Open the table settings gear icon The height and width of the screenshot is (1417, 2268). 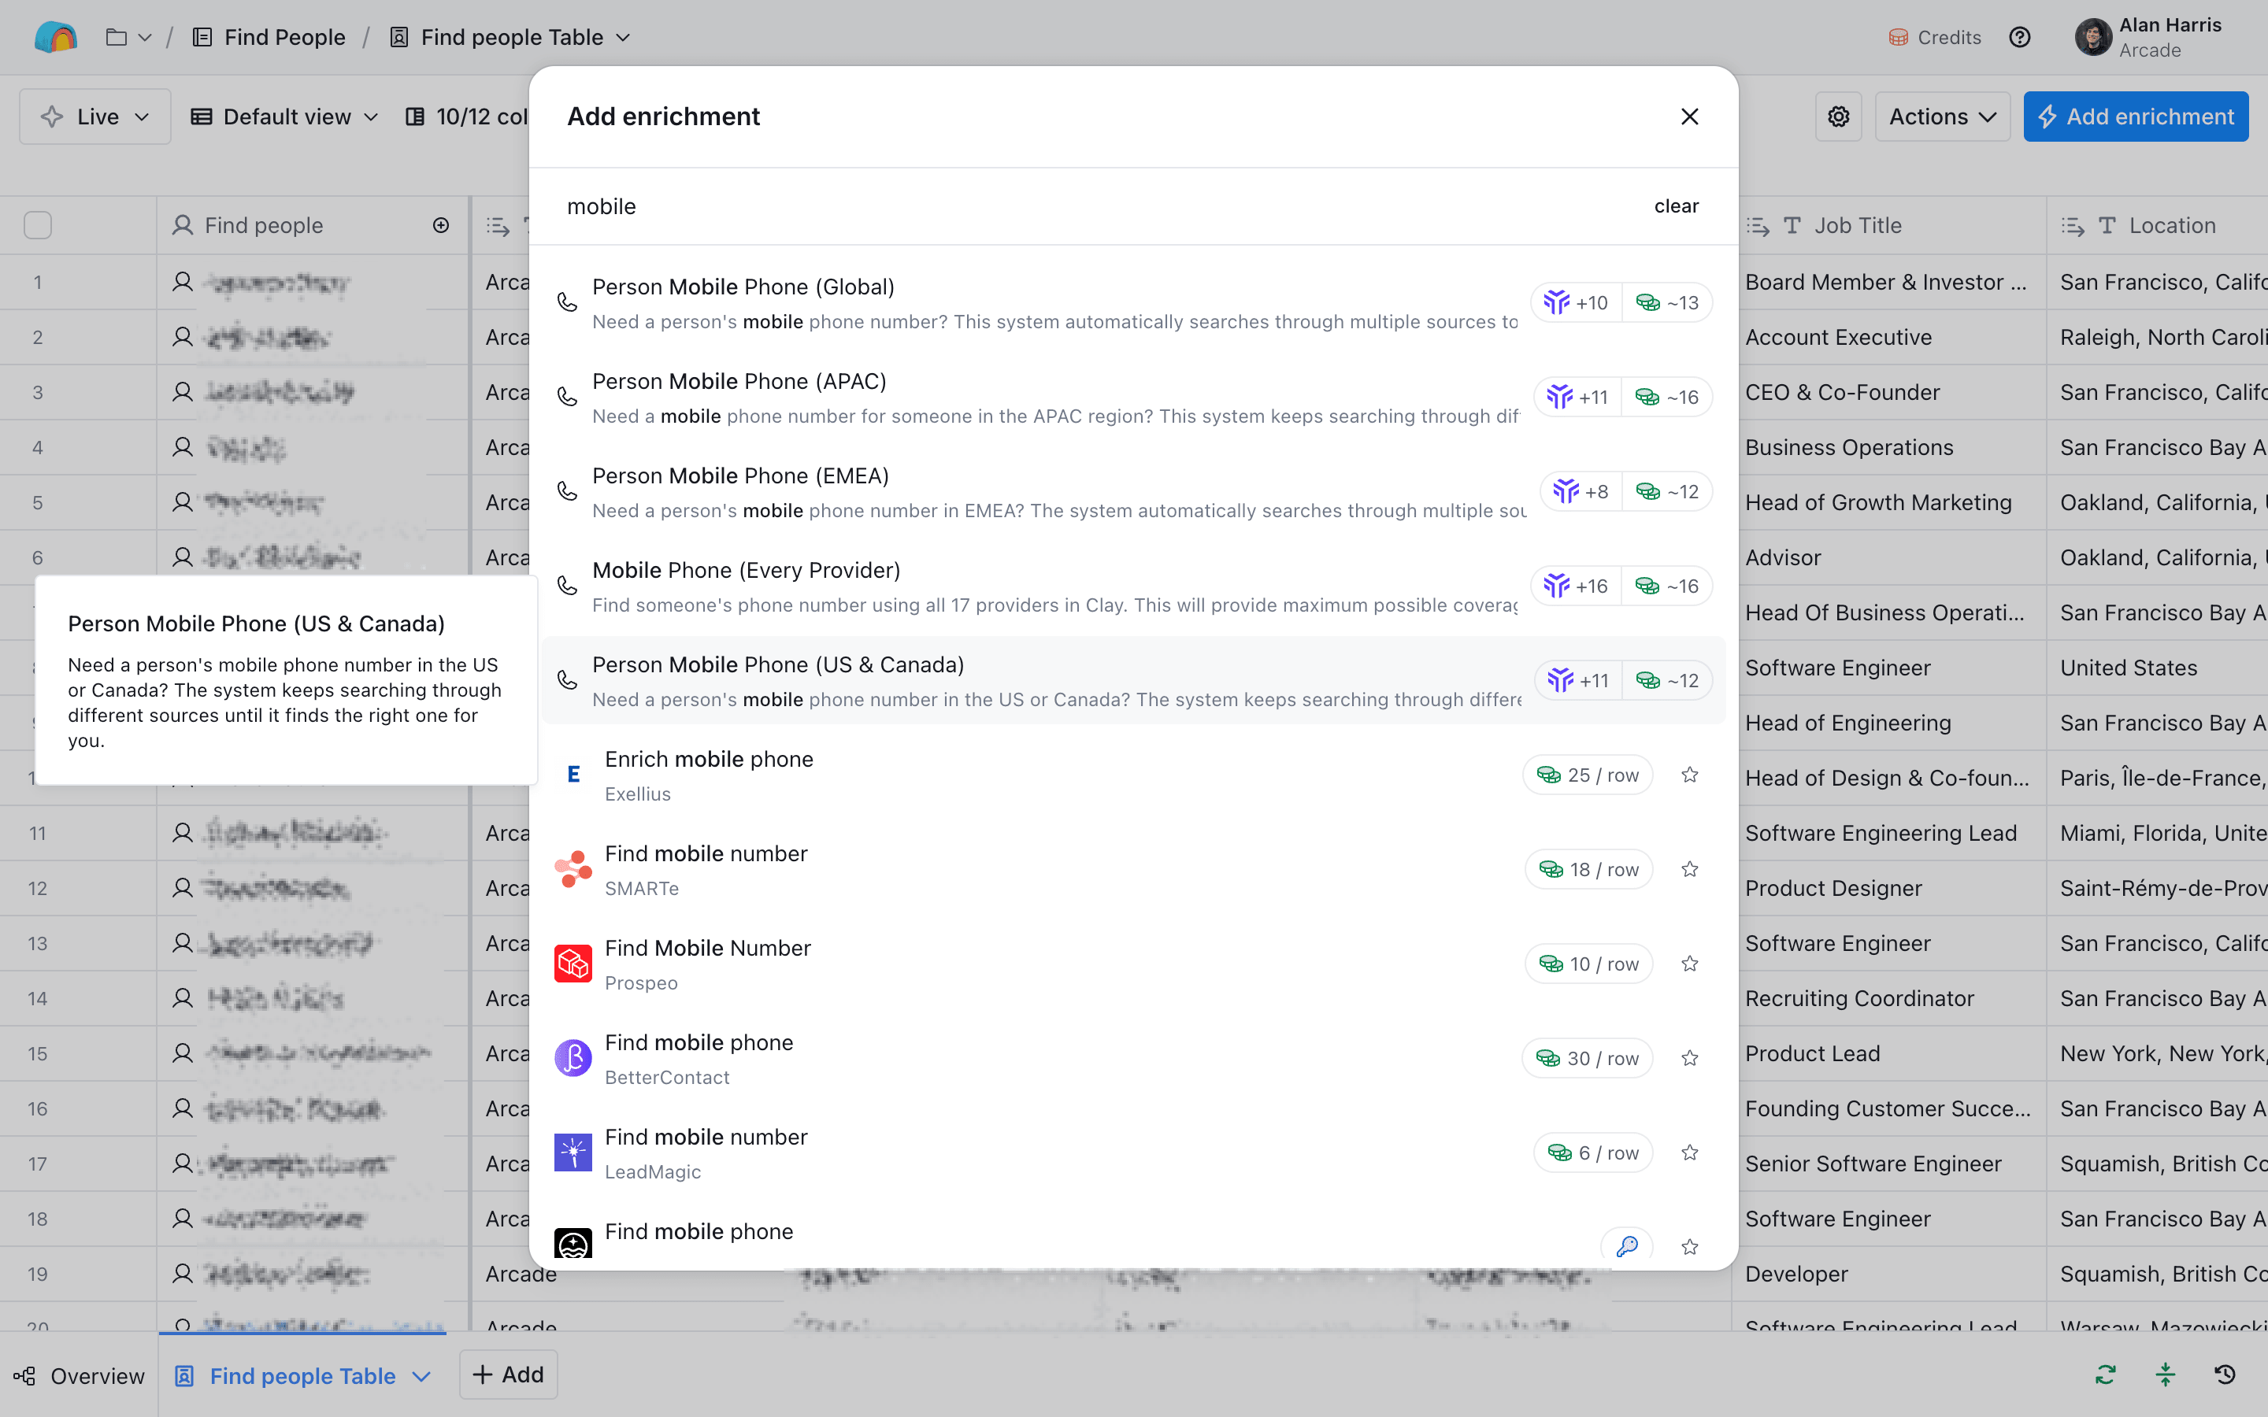[1838, 117]
